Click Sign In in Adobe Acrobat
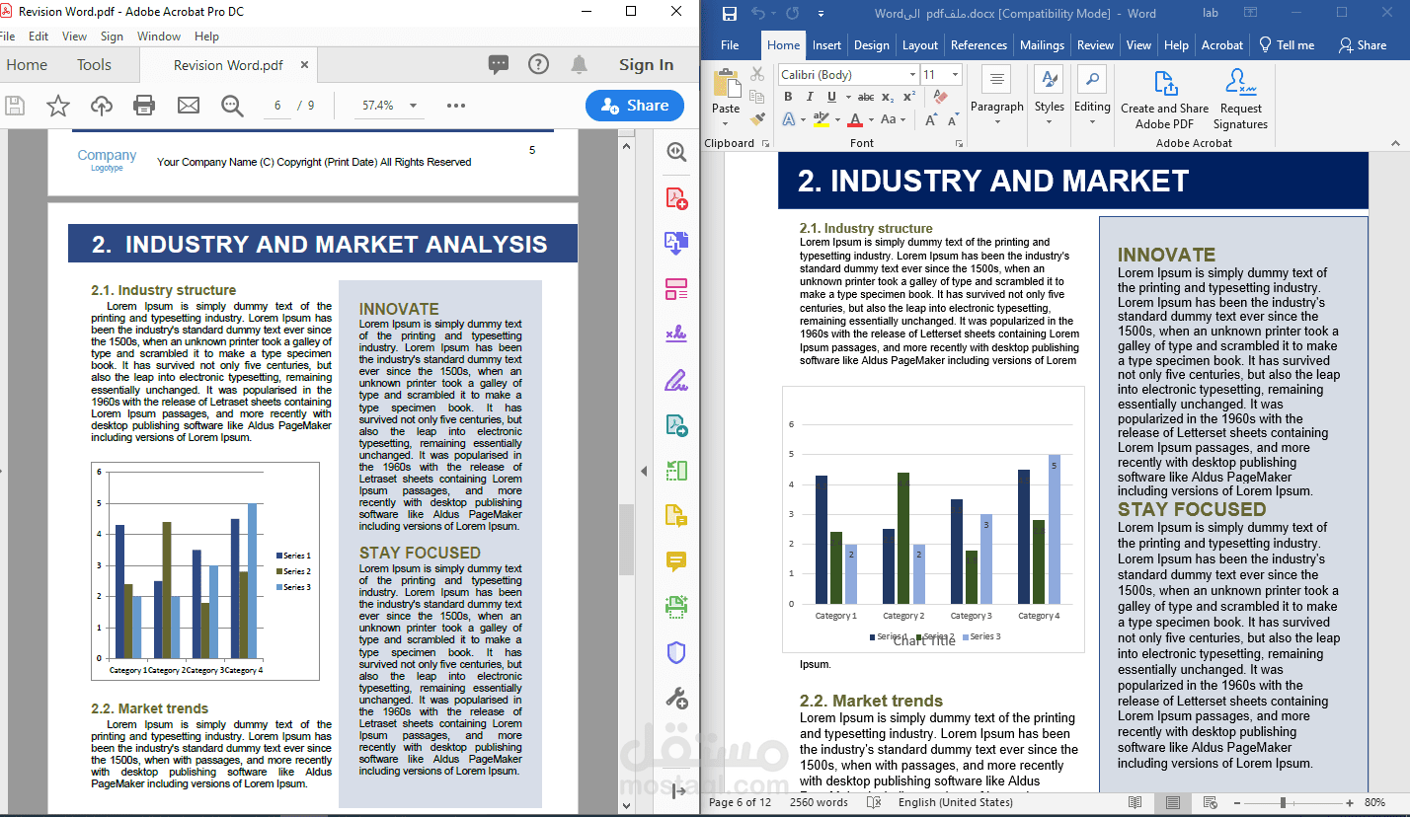1410x817 pixels. point(646,65)
